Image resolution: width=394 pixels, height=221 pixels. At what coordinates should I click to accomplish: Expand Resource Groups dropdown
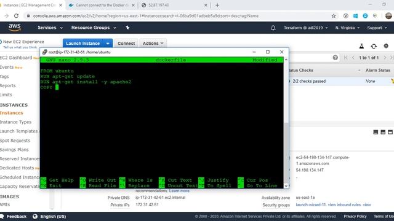tap(94, 28)
